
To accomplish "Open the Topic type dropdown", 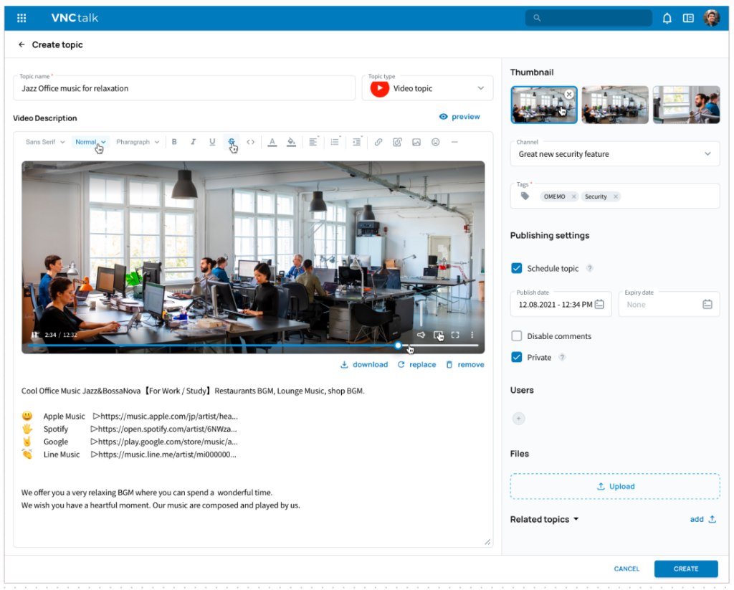I will point(427,88).
